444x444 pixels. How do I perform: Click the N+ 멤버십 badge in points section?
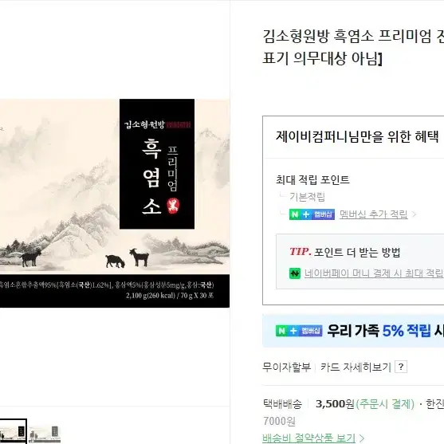[312, 214]
